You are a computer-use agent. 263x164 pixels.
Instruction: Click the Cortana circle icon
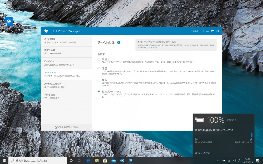tap(71, 161)
